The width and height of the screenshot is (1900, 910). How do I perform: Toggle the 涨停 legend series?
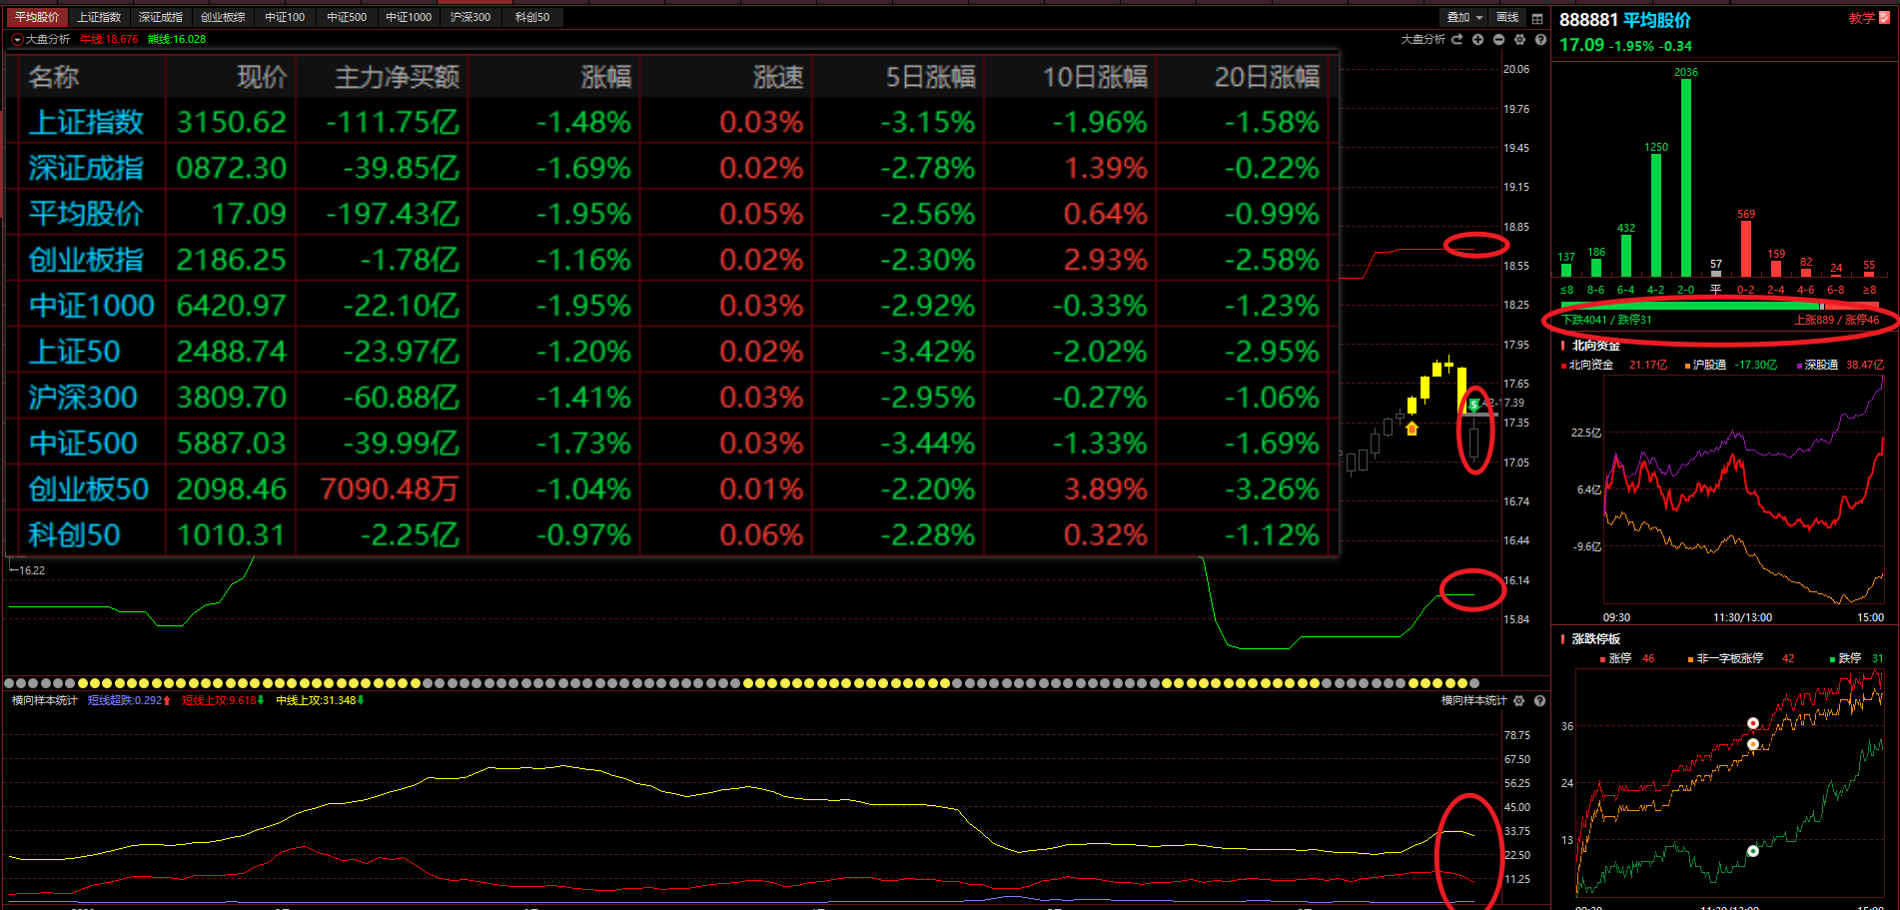pyautogui.click(x=1615, y=658)
